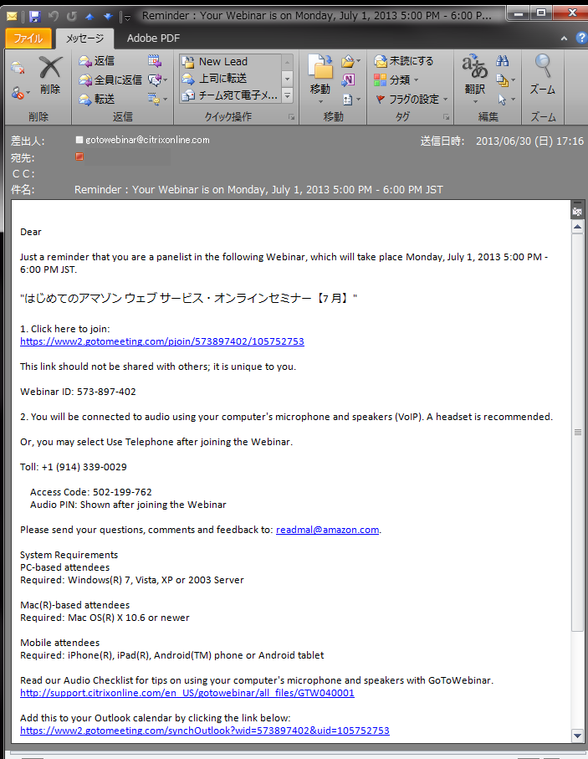Click the Webinar ID: 573-897-402 text

point(78,392)
